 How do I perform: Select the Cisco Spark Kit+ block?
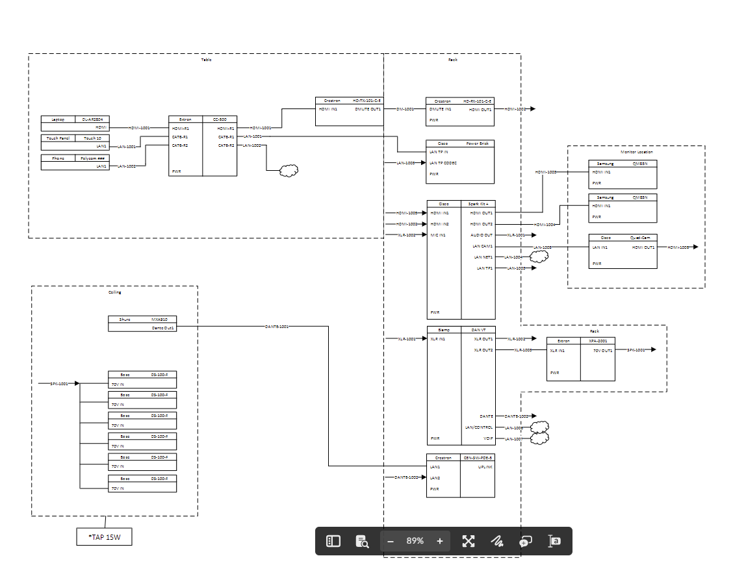460,260
